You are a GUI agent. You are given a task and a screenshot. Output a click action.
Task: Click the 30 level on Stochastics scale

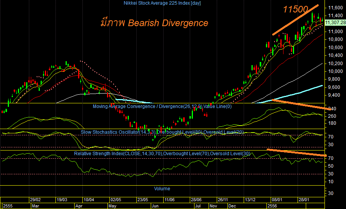point(330,145)
